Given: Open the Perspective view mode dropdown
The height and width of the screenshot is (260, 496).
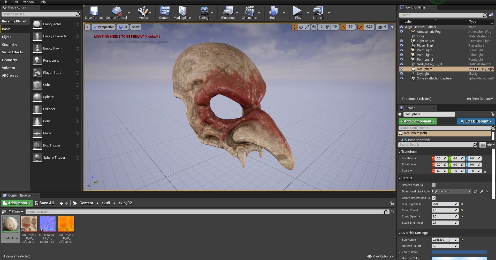Looking at the screenshot, I should (x=103, y=27).
